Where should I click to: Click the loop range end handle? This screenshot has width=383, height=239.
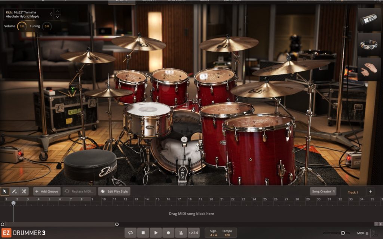coord(117,224)
